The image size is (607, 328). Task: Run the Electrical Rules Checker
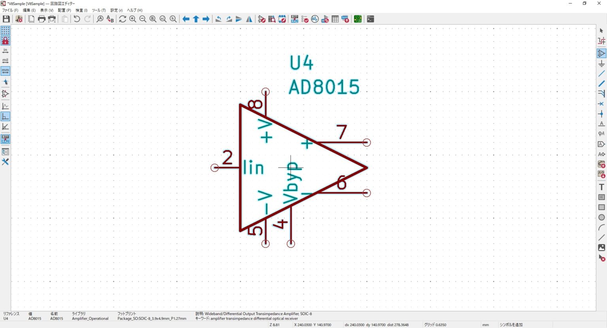click(305, 19)
